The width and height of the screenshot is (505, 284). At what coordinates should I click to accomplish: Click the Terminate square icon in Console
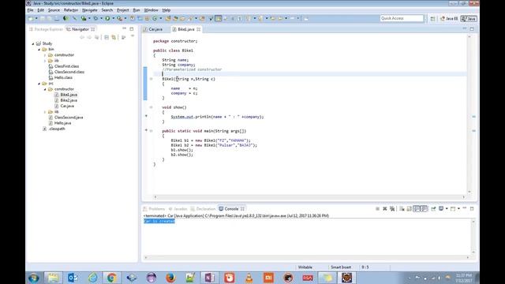click(377, 209)
